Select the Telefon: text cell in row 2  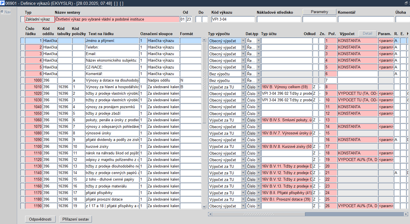pyautogui.click(x=112, y=47)
